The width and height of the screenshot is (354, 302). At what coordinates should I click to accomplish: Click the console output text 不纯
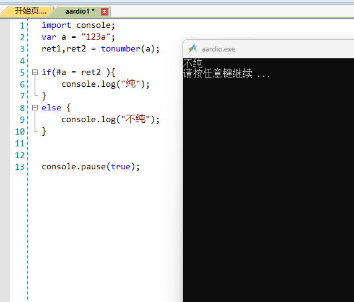pyautogui.click(x=193, y=63)
